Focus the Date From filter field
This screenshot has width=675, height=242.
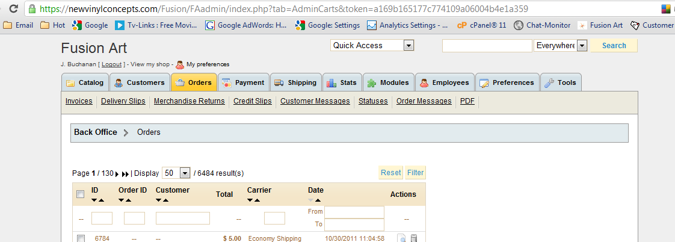coord(354,212)
